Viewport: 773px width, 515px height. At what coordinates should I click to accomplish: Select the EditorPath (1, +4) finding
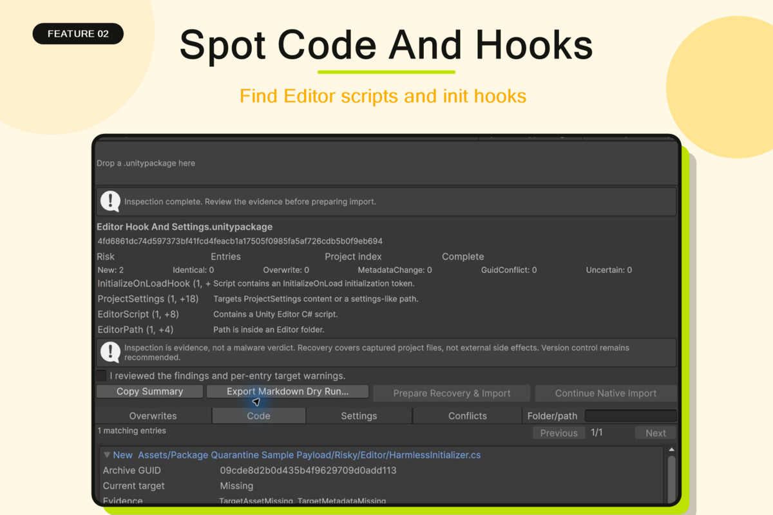coord(135,330)
